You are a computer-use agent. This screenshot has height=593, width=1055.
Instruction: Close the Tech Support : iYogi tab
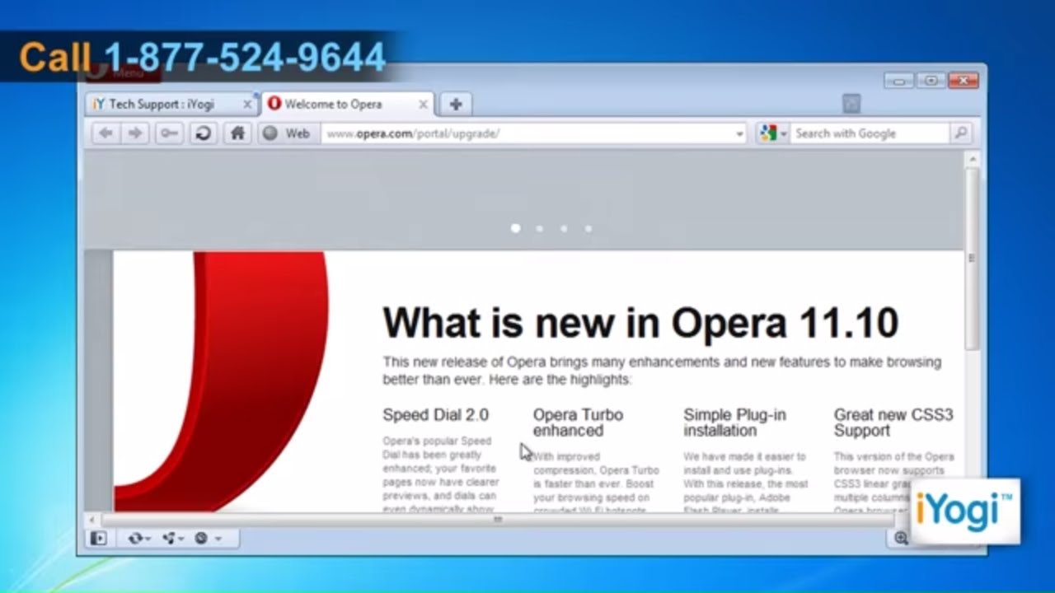[247, 105]
